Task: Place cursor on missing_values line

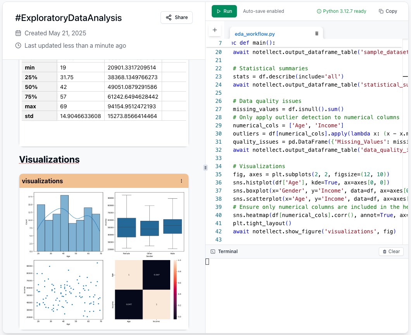Action: click(x=288, y=109)
